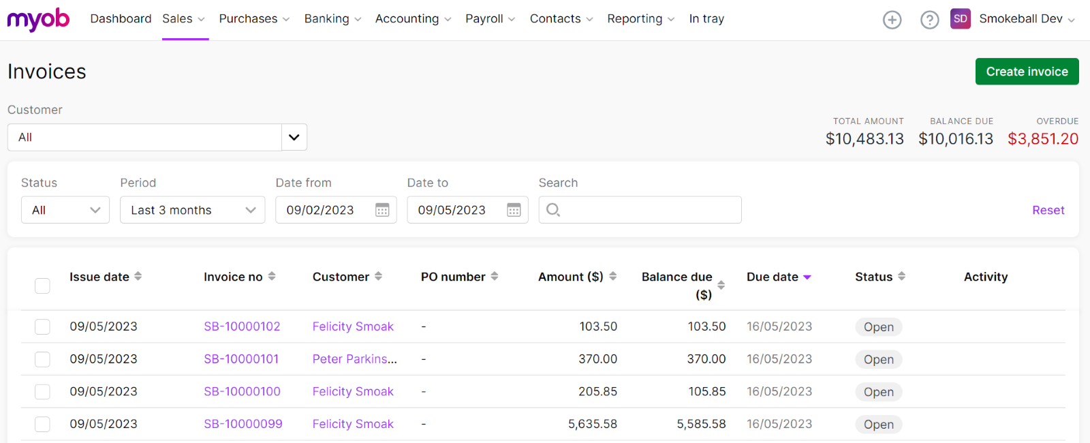
Task: Expand the Customer filter dropdown
Action: click(294, 137)
